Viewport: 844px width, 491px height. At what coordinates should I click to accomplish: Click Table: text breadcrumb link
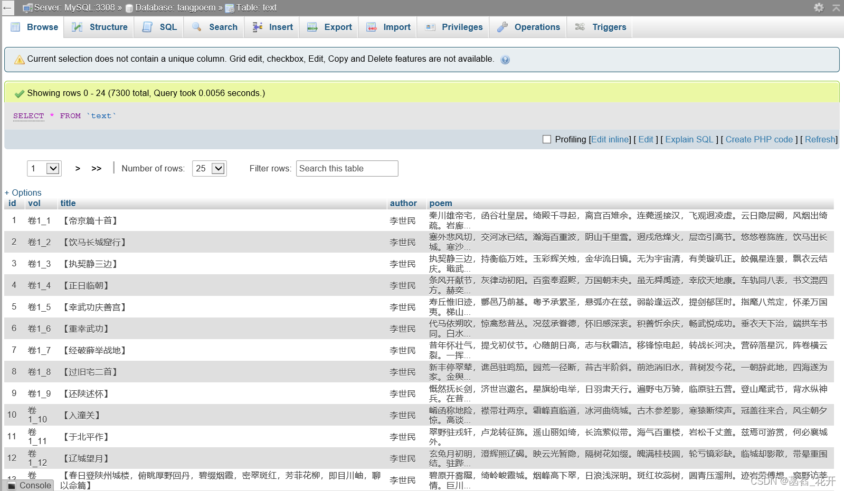(257, 8)
